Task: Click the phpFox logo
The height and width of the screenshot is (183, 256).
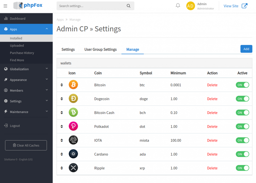Action: [27, 5]
